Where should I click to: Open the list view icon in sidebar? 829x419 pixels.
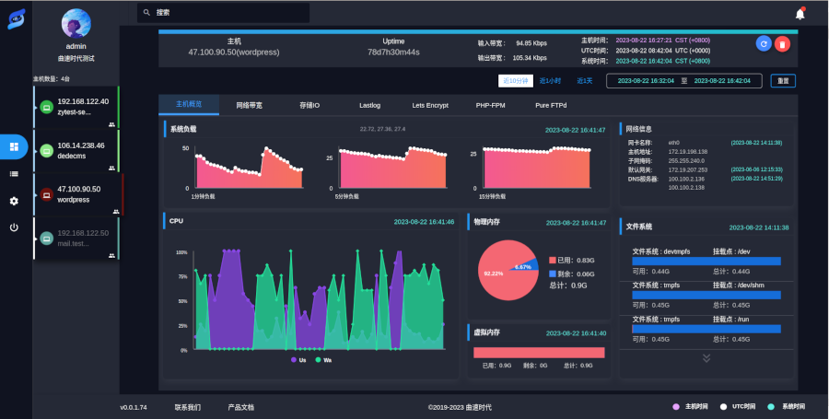14,174
